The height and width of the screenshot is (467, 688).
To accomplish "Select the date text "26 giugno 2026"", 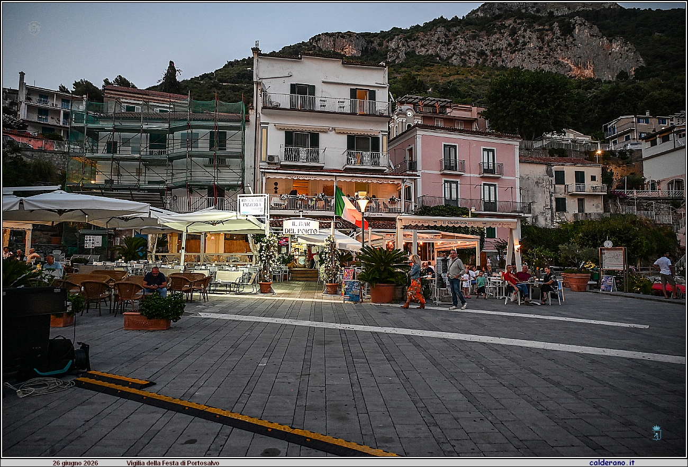I will point(75,463).
